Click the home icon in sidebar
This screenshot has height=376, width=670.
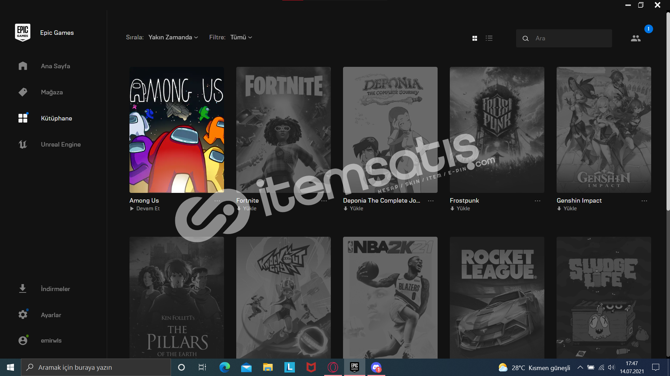[23, 66]
